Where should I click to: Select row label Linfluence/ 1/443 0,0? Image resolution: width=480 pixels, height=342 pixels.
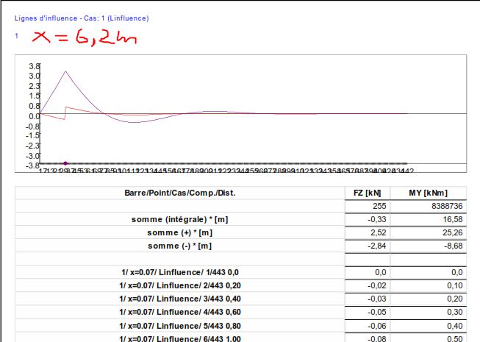(179, 272)
